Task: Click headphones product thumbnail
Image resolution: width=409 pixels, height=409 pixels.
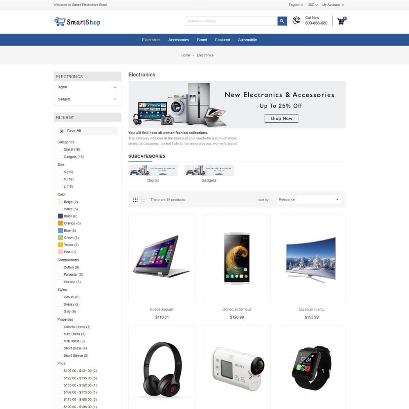Action: 162,367
